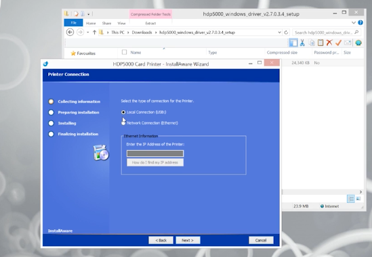Click hdp5000 setup folder in address breadcrumb

[197, 32]
